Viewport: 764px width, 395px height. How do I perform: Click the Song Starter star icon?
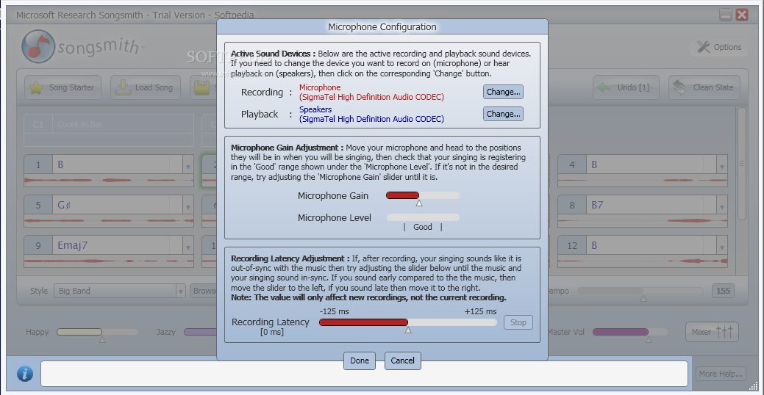(x=35, y=87)
